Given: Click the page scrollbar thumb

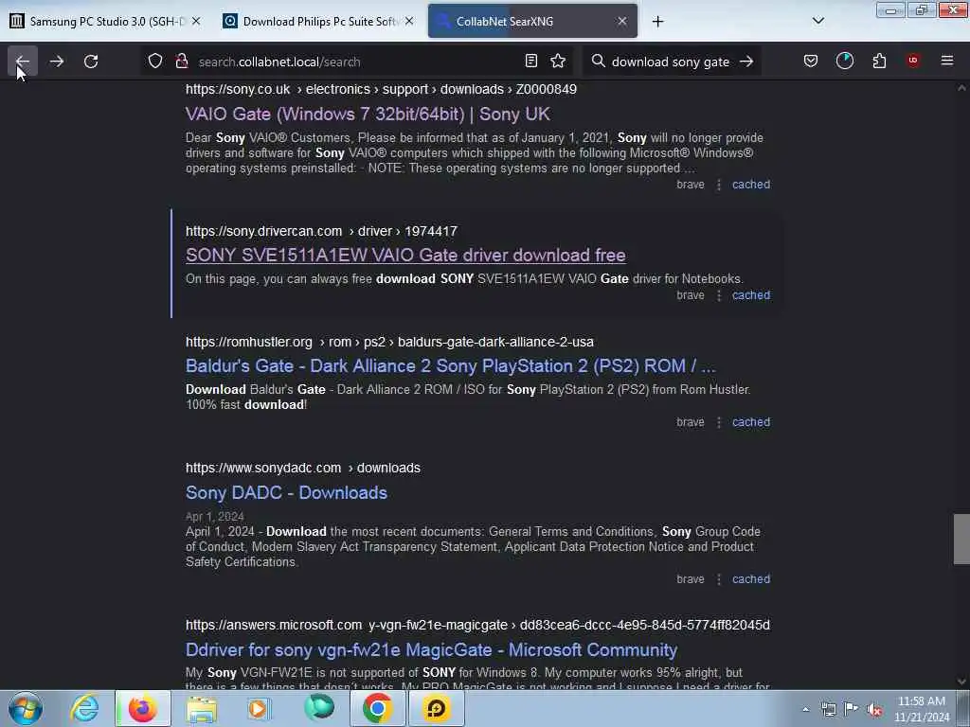Looking at the screenshot, I should point(961,539).
